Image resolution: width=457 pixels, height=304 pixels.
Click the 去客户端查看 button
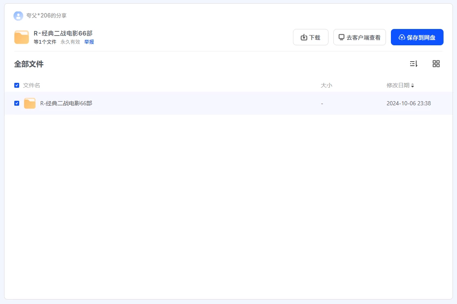pos(359,38)
